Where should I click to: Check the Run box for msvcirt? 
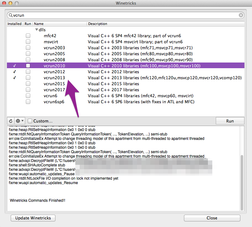pyautogui.click(x=28, y=42)
